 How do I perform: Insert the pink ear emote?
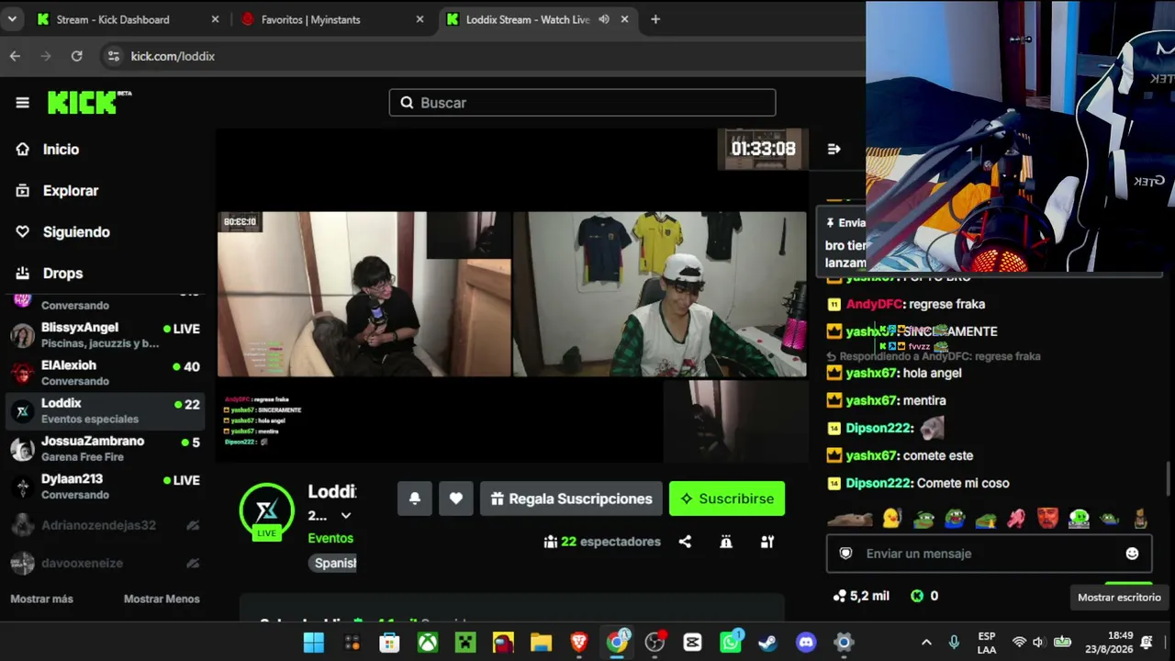pyautogui.click(x=1016, y=520)
